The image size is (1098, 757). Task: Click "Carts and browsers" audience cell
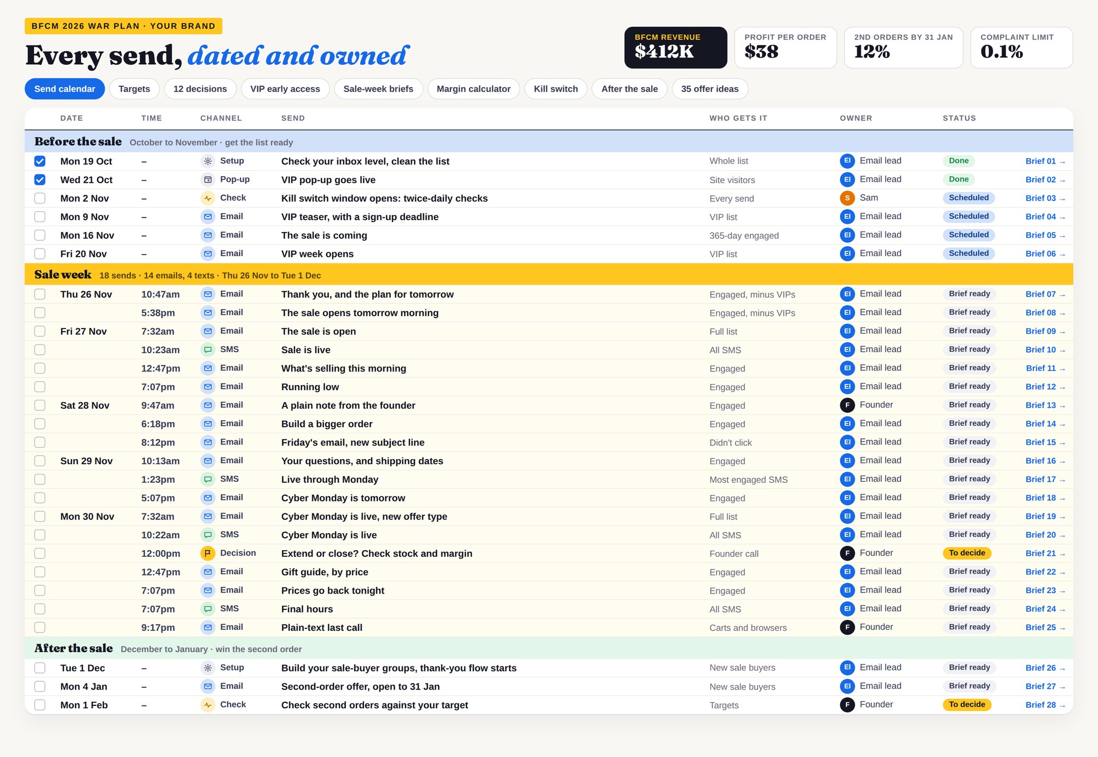point(748,628)
